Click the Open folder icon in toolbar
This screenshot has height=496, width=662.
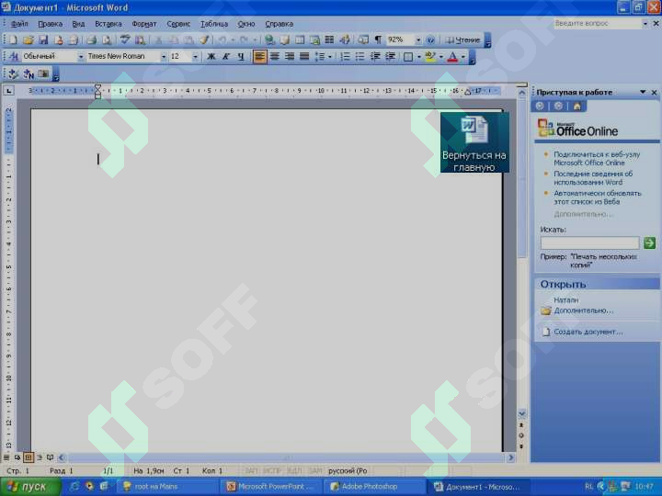point(28,40)
